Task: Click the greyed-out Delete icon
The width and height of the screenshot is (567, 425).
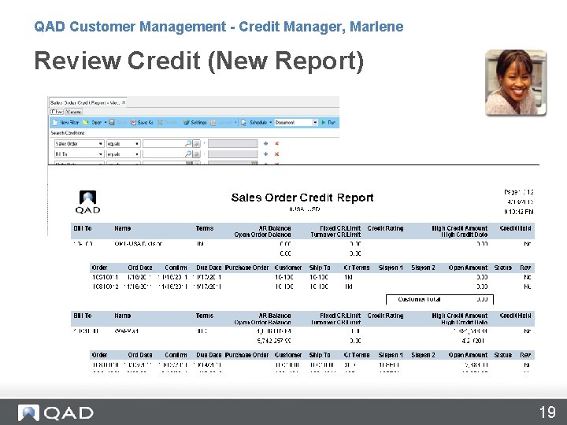Action: coord(160,123)
